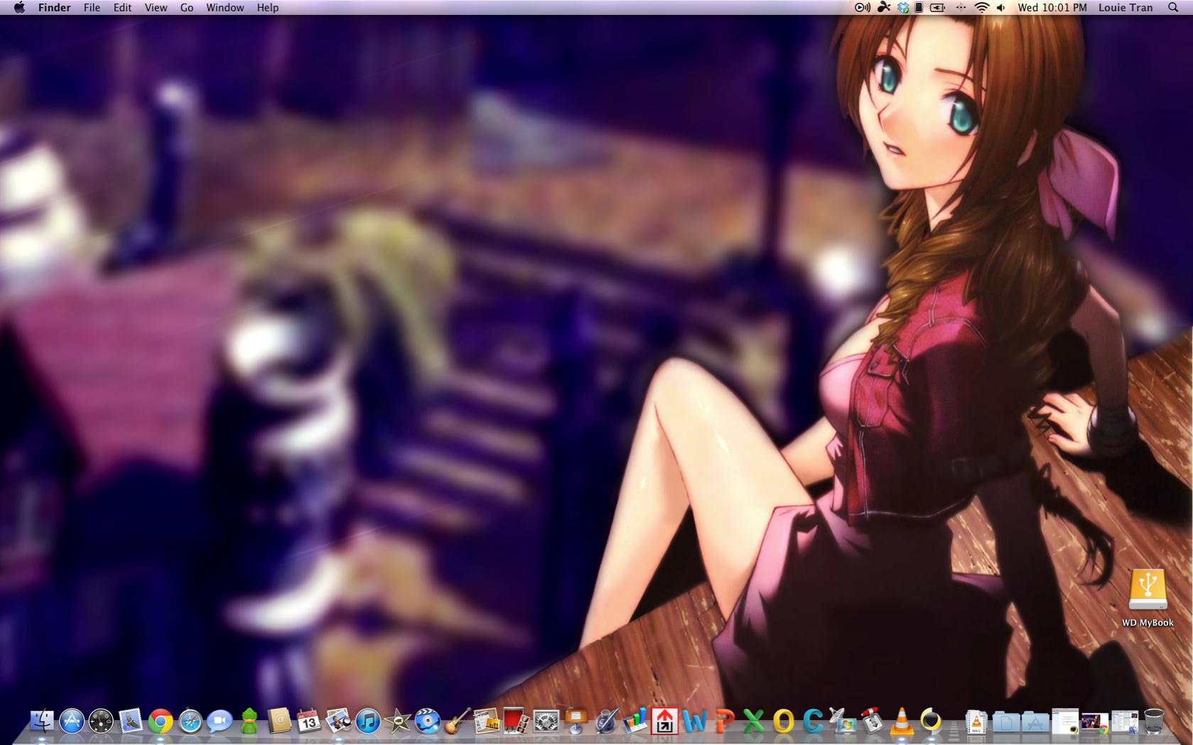Screen dimensions: 1193x745
Task: Open the Edit menu
Action: 122,8
